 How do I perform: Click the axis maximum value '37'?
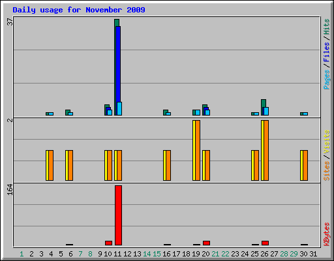coord(10,22)
